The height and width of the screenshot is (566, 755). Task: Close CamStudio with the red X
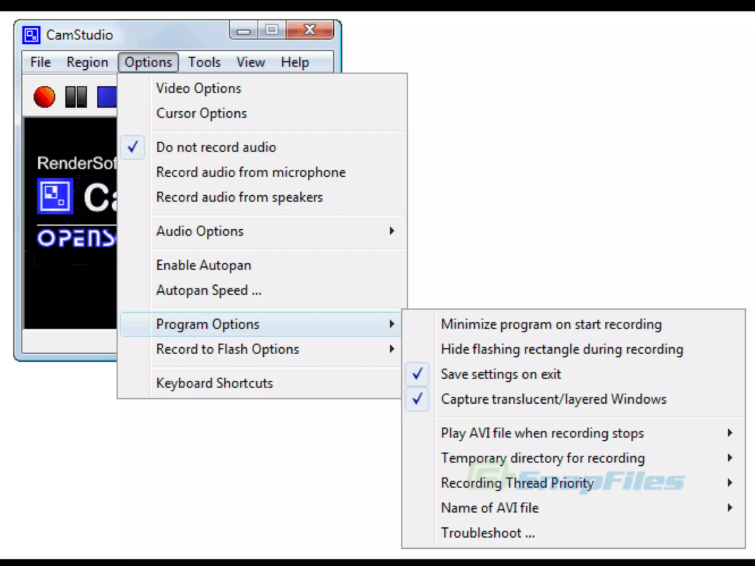point(310,30)
